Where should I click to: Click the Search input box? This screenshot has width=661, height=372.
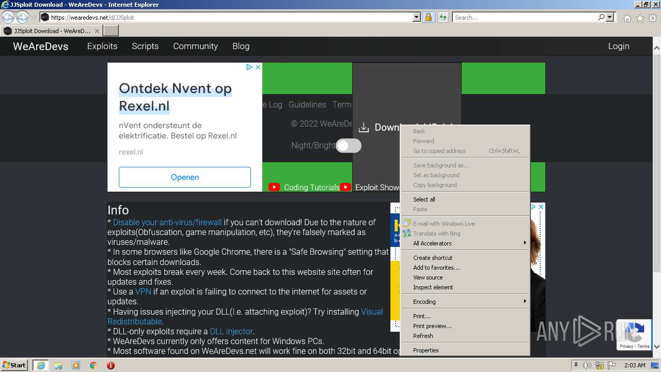[x=525, y=17]
